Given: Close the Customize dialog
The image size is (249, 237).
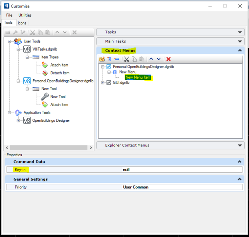Looking at the screenshot, I should coord(240,6).
